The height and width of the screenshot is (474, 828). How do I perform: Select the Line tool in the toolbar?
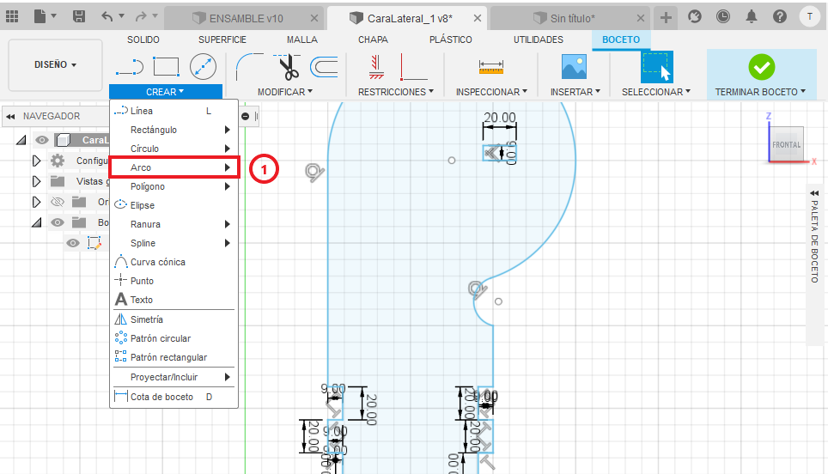point(130,67)
